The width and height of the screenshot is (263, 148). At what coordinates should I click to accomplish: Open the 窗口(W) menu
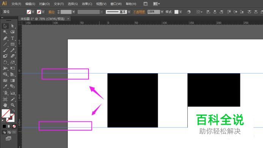coord(116,4)
